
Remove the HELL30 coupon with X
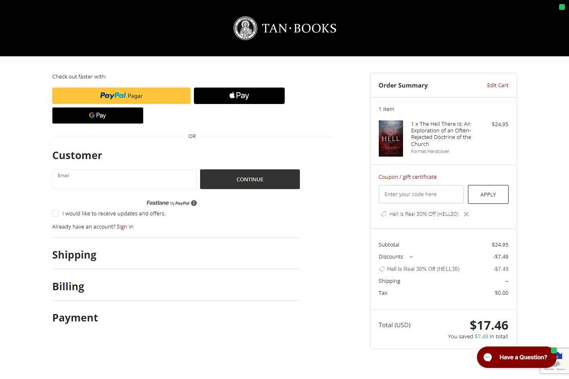(466, 214)
